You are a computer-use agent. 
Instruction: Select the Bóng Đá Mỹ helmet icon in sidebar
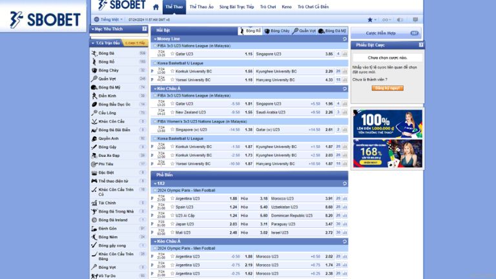point(94,87)
